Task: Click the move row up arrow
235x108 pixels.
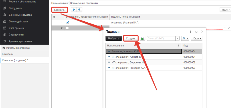Action: click(x=73, y=10)
